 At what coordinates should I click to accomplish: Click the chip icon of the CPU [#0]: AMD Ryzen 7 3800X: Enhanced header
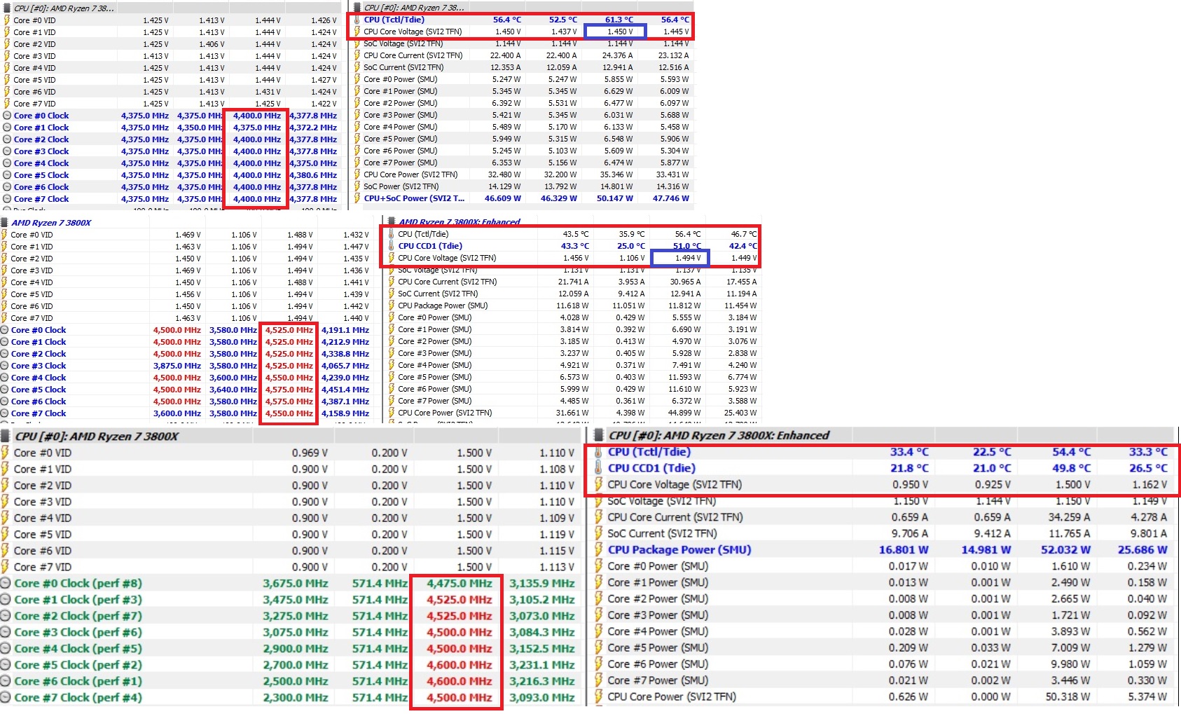pyautogui.click(x=598, y=435)
